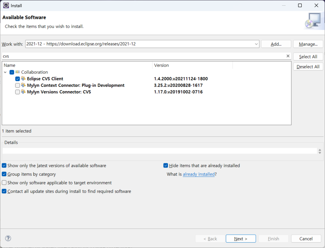325x248 pixels.
Task: Toggle Contact all update sites checkbox
Action: pos(4,191)
